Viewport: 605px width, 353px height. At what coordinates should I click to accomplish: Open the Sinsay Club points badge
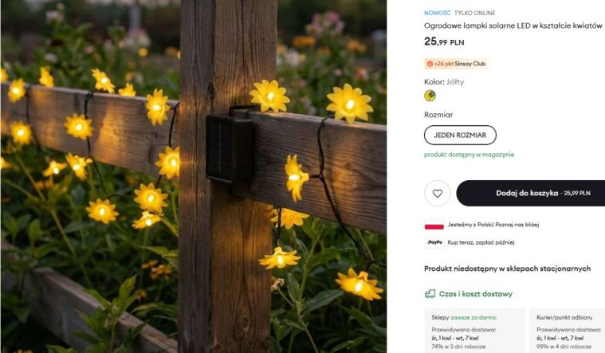[456, 64]
